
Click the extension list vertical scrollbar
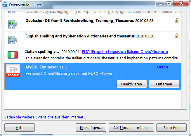click(184, 60)
